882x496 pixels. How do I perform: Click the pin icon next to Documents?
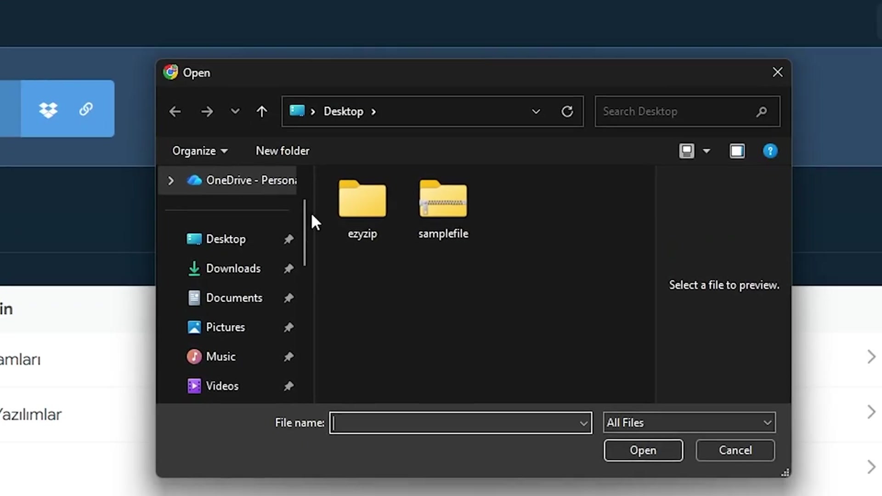pyautogui.click(x=288, y=298)
